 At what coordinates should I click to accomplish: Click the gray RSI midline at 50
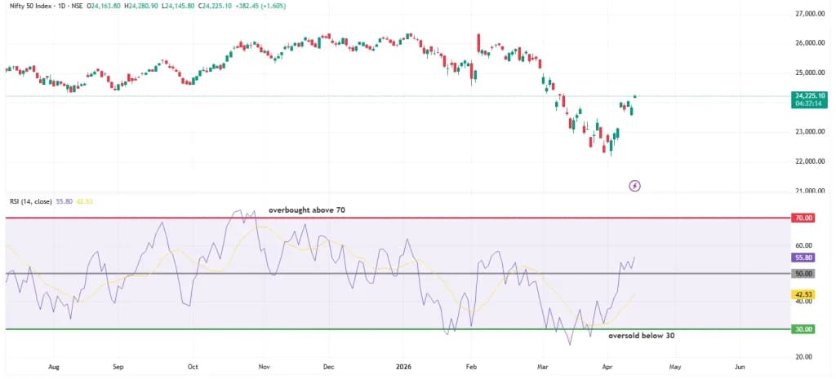pos(398,274)
